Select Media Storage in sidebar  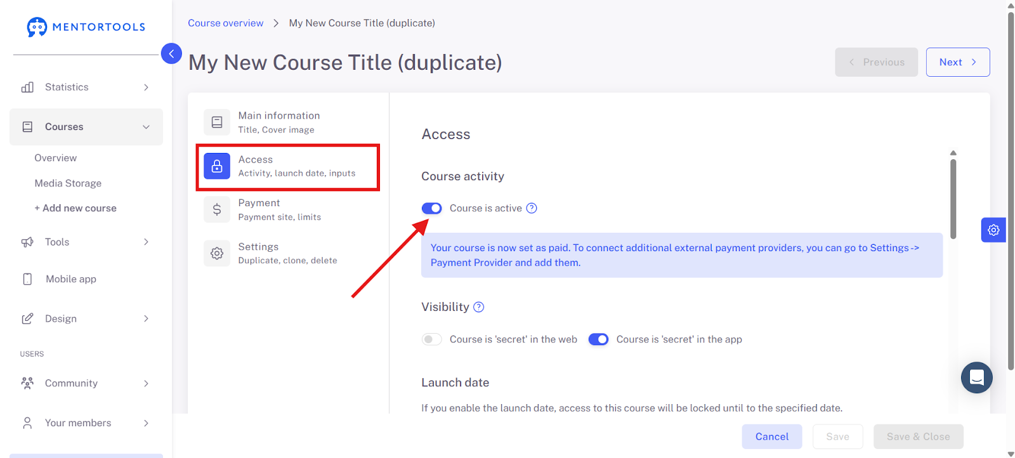click(68, 183)
